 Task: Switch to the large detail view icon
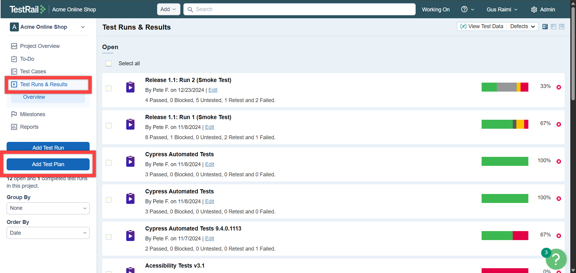click(x=545, y=27)
